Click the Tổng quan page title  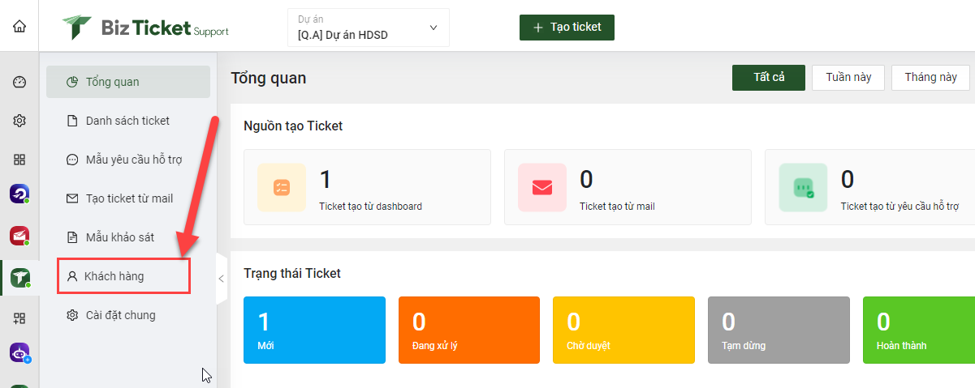pos(269,79)
